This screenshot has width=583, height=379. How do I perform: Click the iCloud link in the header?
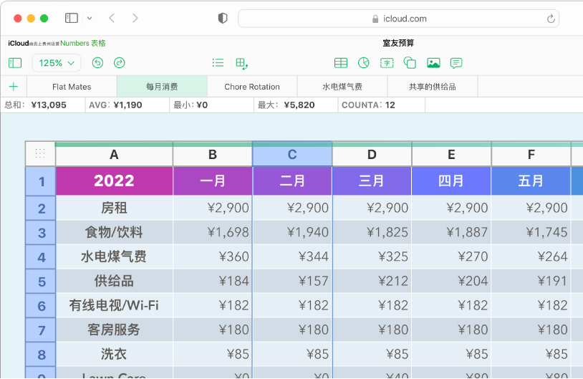click(x=18, y=43)
